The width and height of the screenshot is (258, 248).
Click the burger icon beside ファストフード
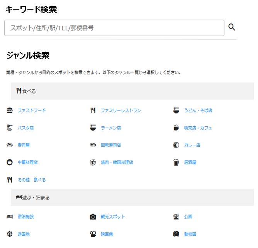pos(10,111)
